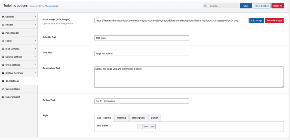Image resolution: width=290 pixels, height=140 pixels.
Task: Click the Export/Import upload icon
Action: (3, 97)
